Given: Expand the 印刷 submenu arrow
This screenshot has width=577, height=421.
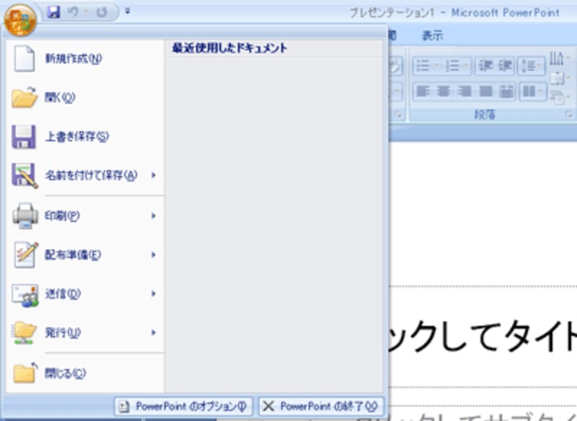Looking at the screenshot, I should 154,216.
